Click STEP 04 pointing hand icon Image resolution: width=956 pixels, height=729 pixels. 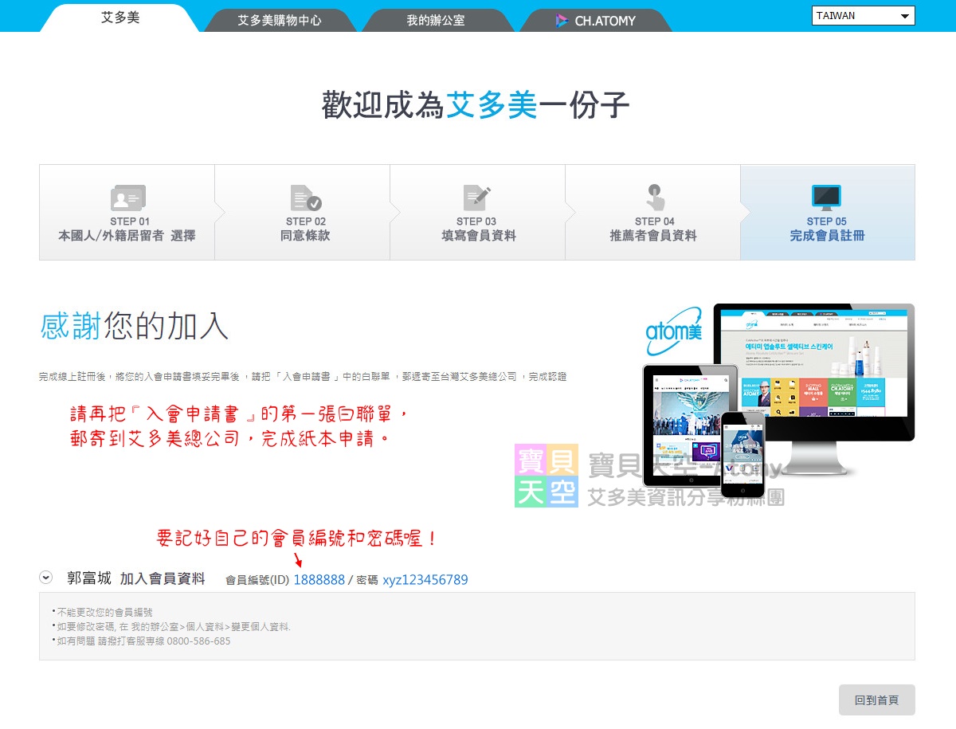655,198
